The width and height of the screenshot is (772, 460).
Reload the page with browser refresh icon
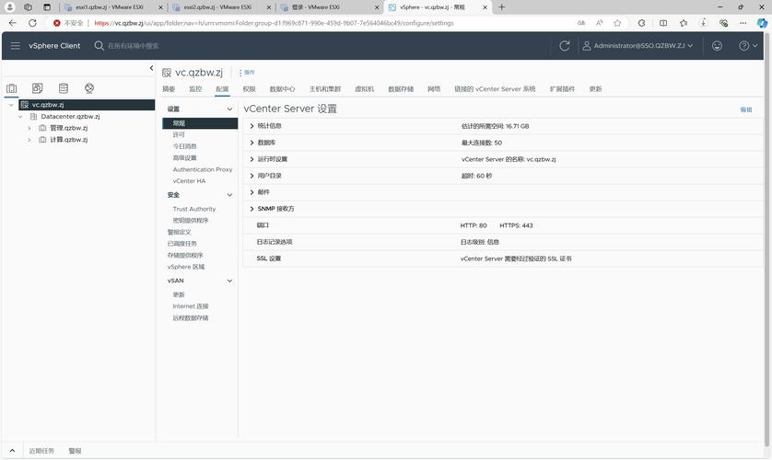(32, 23)
